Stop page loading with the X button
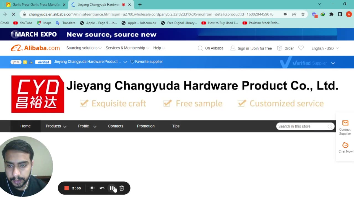Screen dimensions: 354x199 point(13,14)
